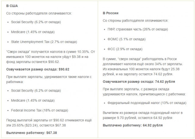The height and width of the screenshot is (139, 195).
Task: Click the employee-withheld 'Medicare' item in USA column
Action: pos(33,100)
